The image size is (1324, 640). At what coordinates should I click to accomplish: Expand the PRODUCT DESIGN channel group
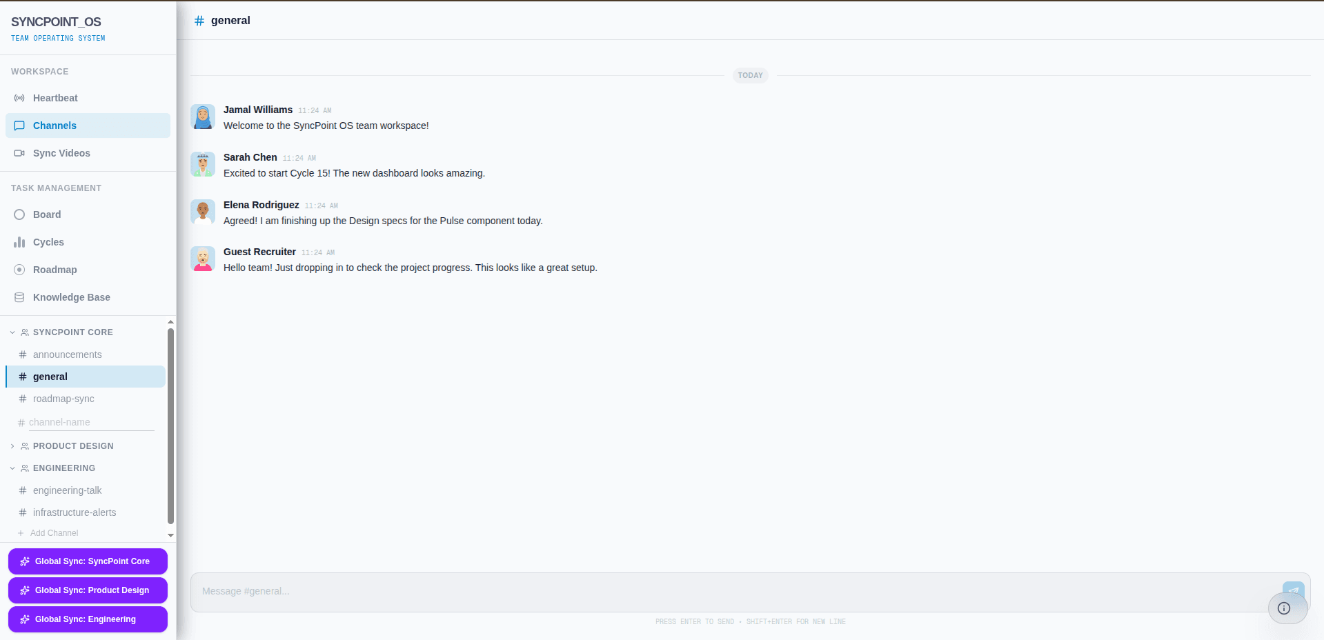[x=12, y=446]
